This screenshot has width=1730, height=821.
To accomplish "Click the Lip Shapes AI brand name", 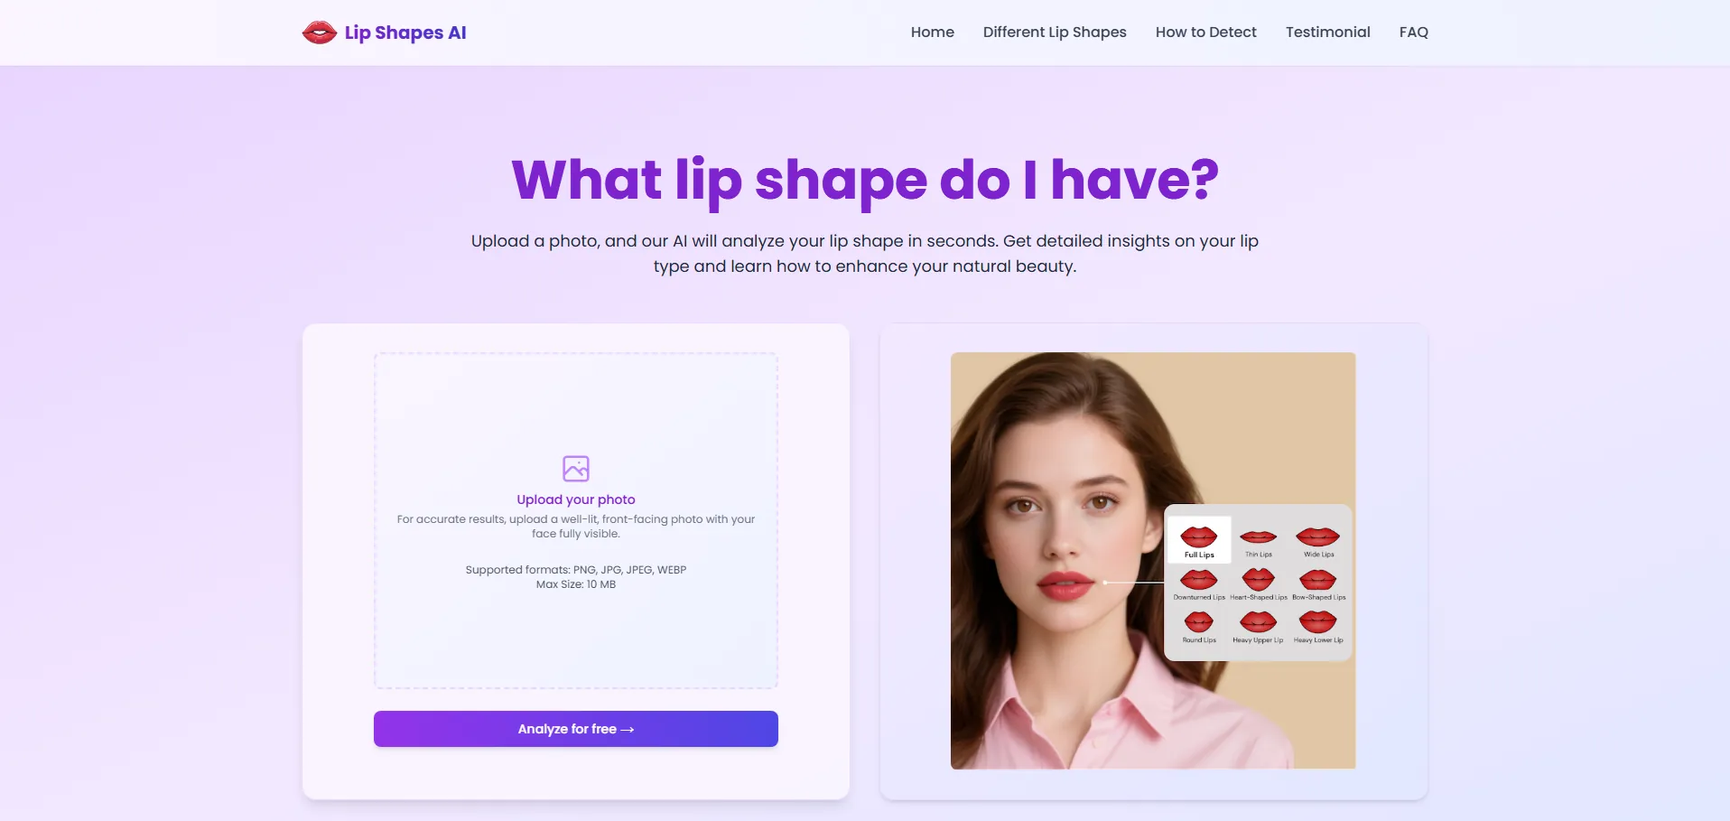I will point(405,33).
